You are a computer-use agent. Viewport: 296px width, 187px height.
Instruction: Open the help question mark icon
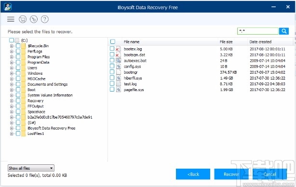pos(45,19)
